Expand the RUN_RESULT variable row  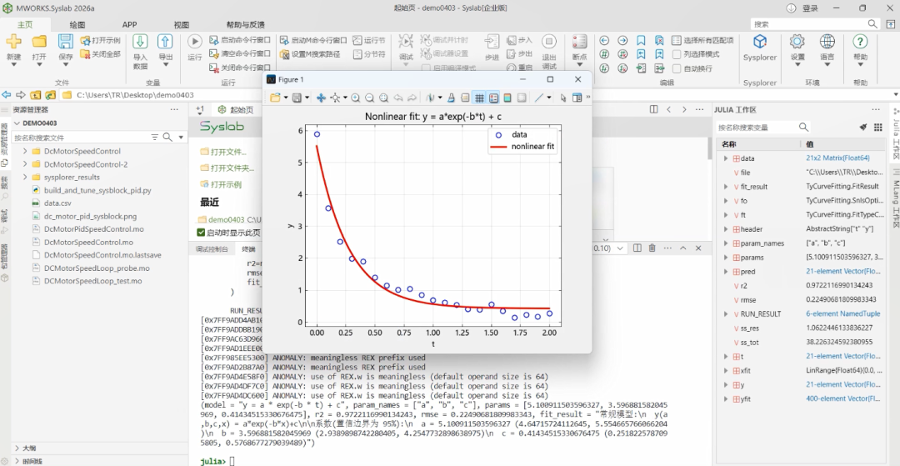point(726,314)
